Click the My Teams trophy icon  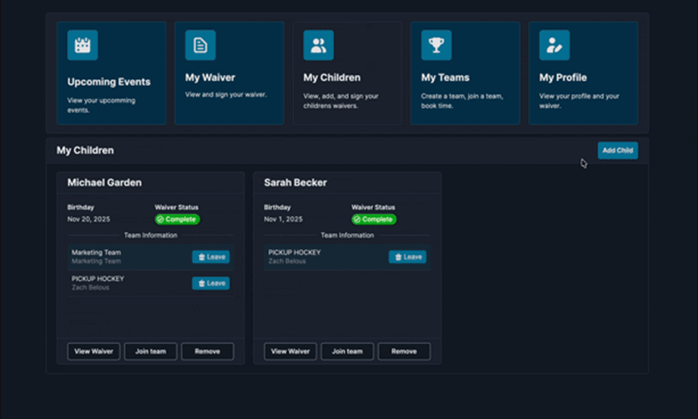(x=436, y=45)
